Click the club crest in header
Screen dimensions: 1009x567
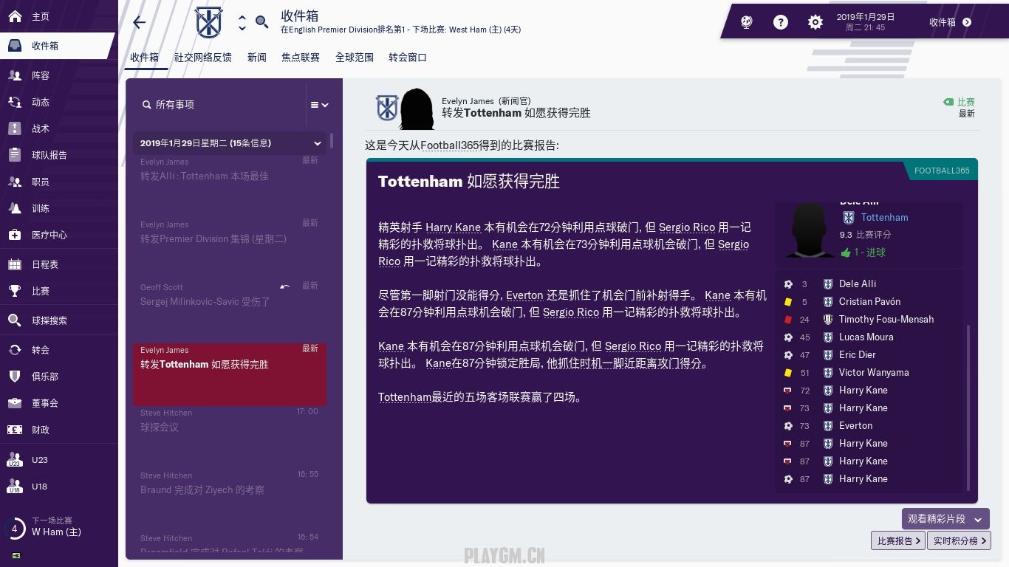click(208, 22)
